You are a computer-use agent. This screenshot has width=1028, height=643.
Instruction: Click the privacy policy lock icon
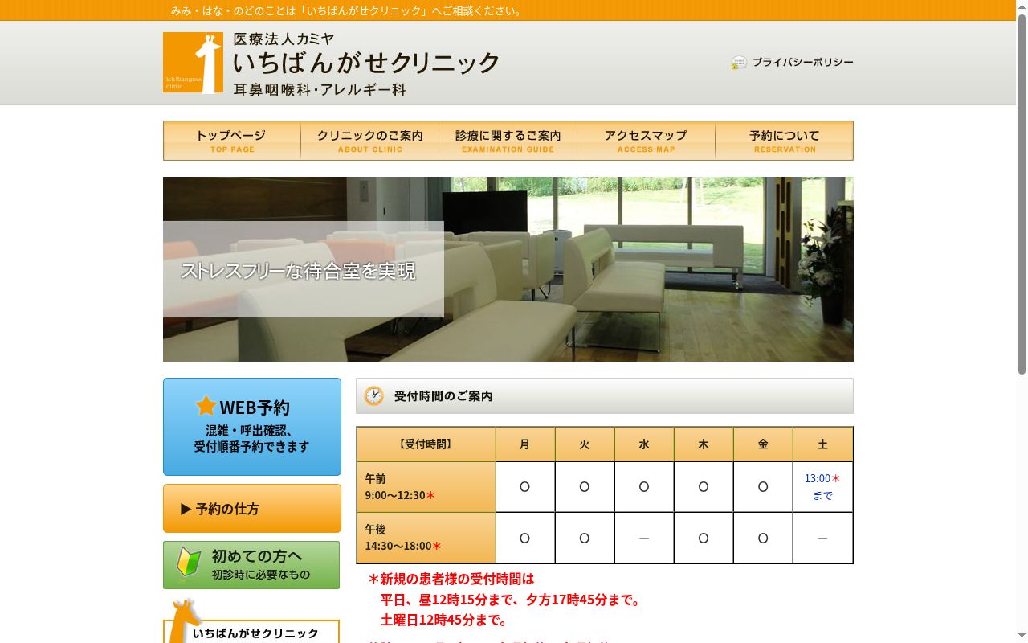click(739, 63)
